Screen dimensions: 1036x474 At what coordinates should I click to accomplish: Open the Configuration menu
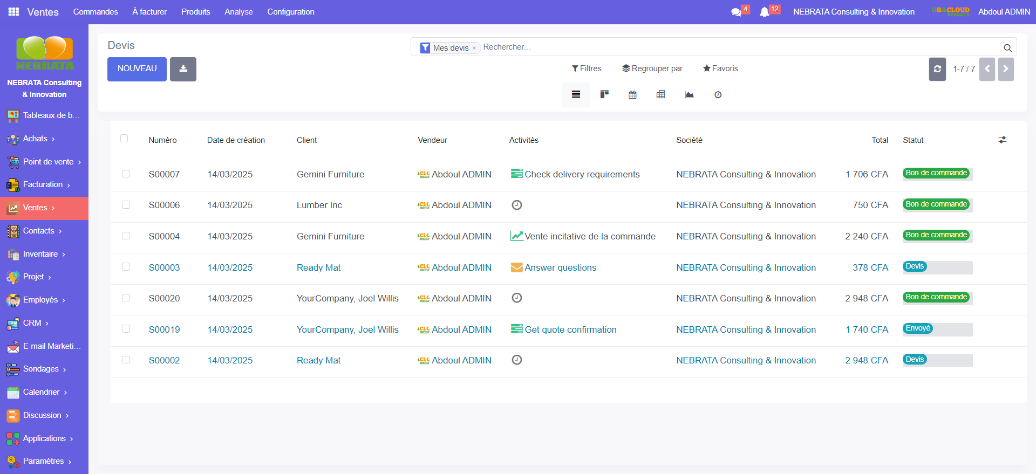pos(290,12)
